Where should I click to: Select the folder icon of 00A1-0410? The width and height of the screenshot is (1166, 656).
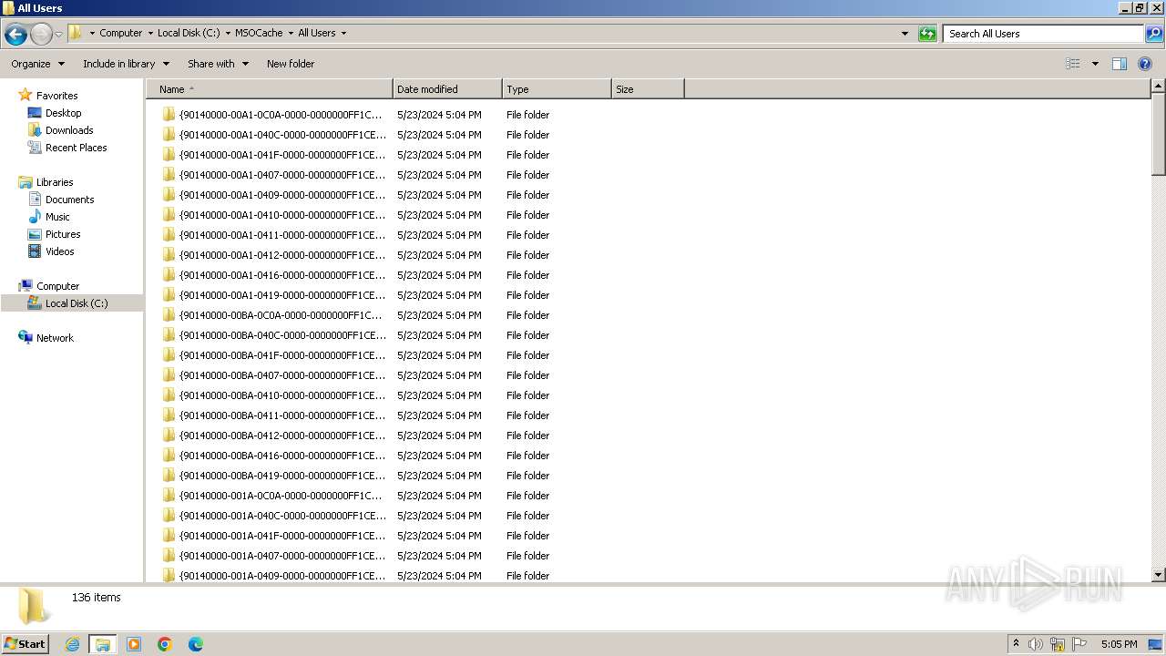pyautogui.click(x=169, y=215)
